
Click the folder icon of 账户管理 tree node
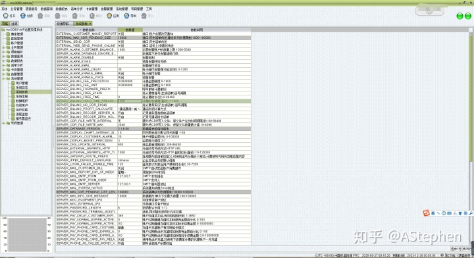click(9, 43)
